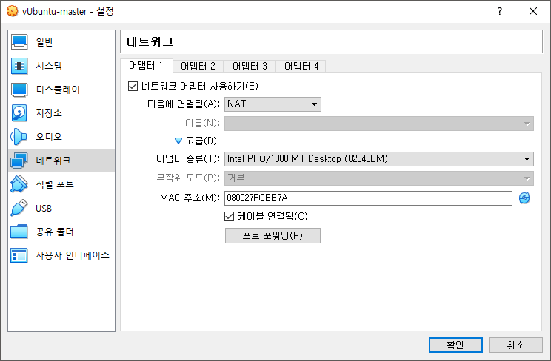Open the 사용자 인터페이스 window icon
Screen dimensions: 551x361
tap(19, 255)
